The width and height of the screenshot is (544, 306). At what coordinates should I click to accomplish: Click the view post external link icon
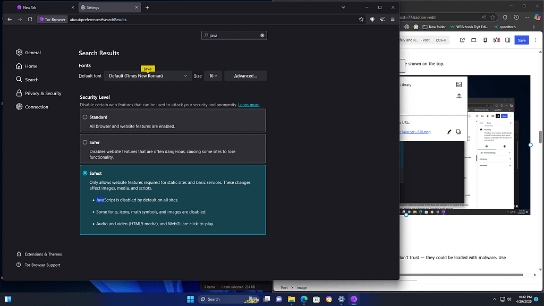click(x=462, y=40)
